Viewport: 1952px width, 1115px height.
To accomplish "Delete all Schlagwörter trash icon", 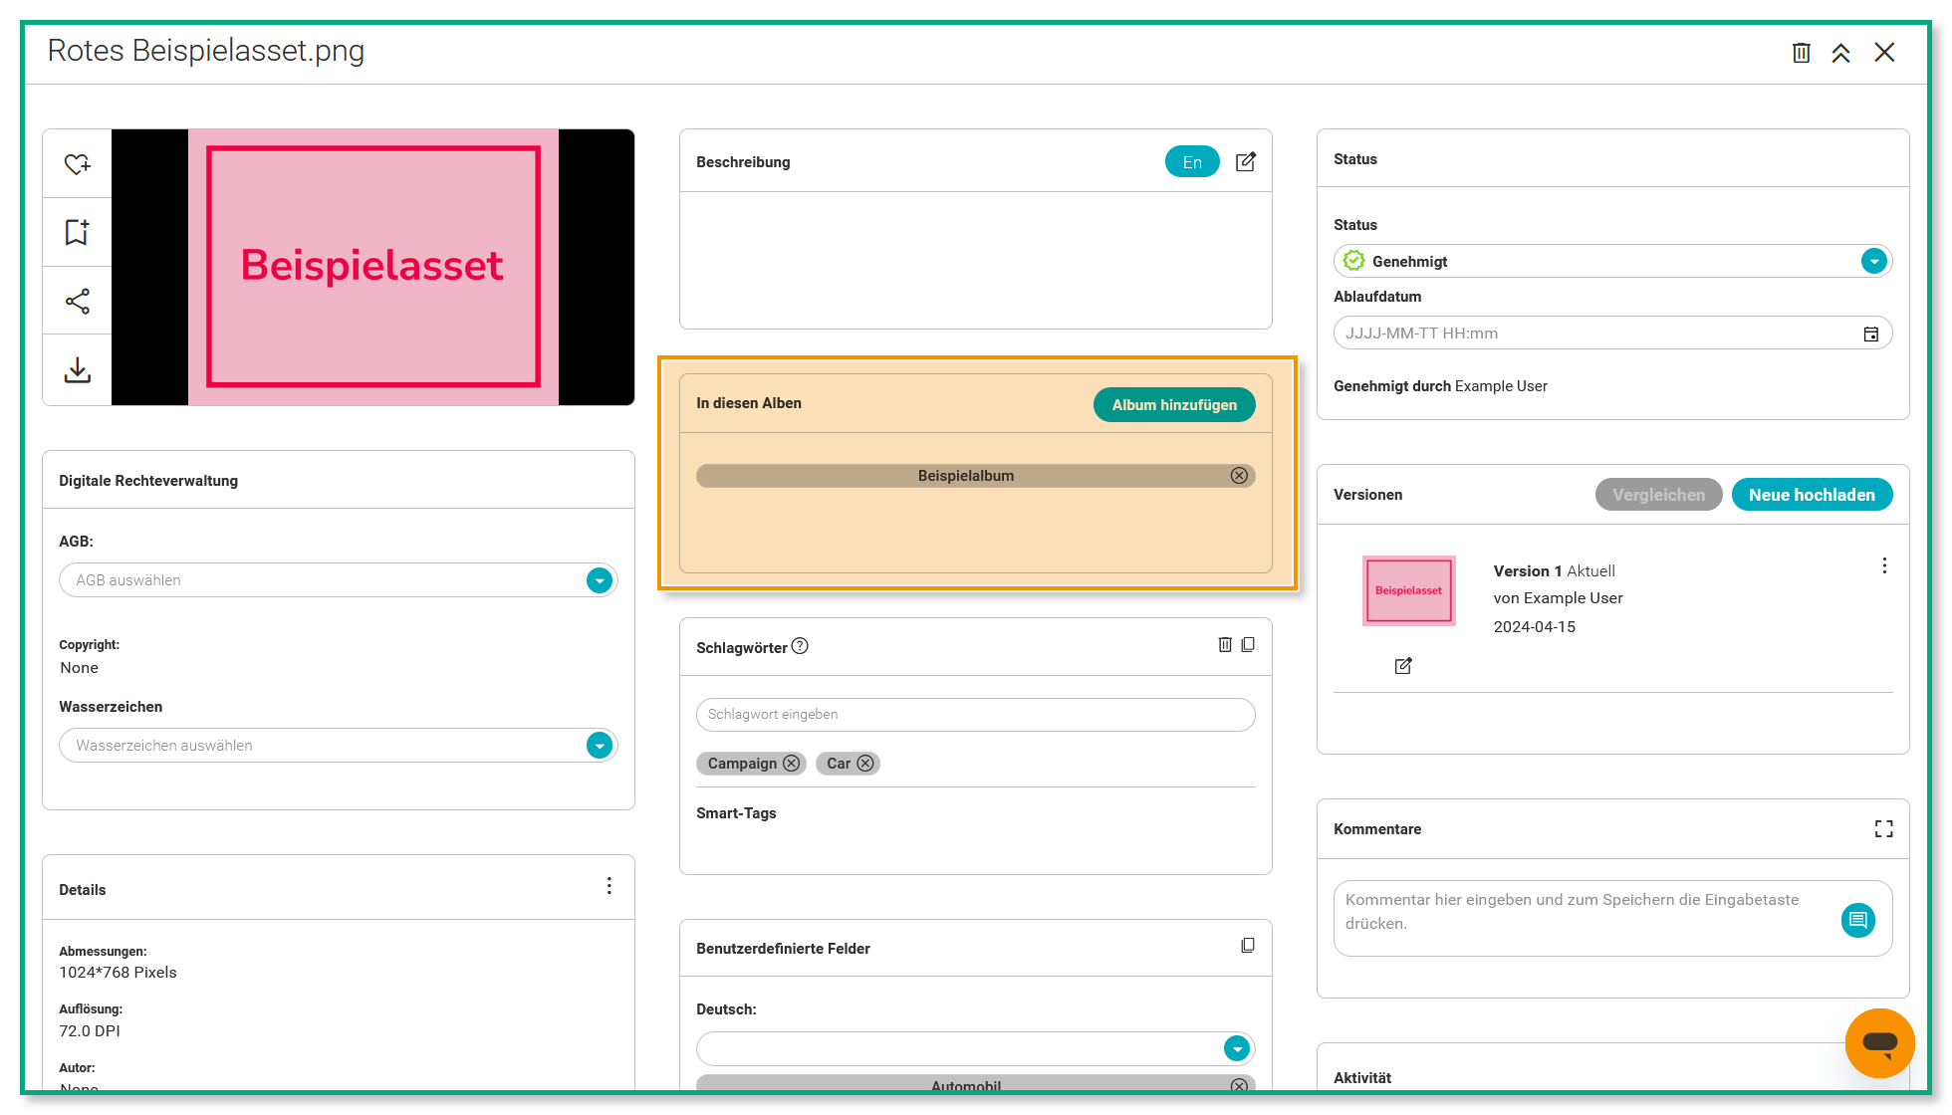I will pyautogui.click(x=1225, y=644).
